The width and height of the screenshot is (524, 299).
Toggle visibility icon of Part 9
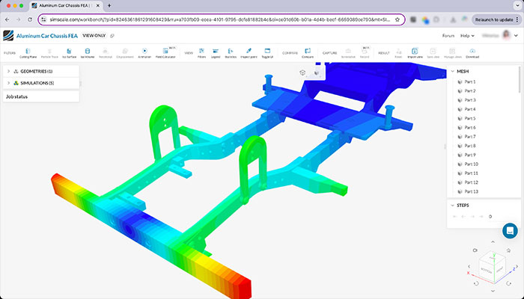click(460, 155)
